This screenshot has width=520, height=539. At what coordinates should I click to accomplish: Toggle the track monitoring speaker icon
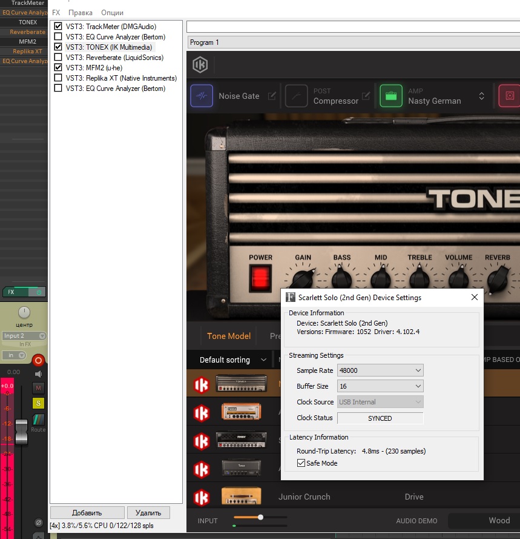[x=39, y=373]
